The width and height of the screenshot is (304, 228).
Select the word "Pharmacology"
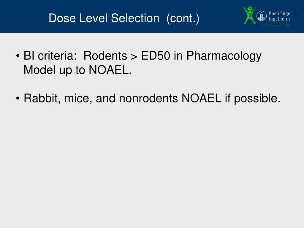pos(224,56)
